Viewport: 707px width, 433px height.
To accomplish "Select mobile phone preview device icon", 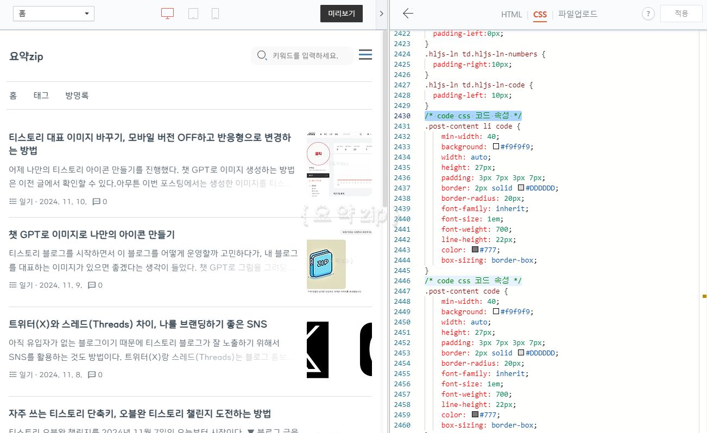I will pyautogui.click(x=216, y=14).
